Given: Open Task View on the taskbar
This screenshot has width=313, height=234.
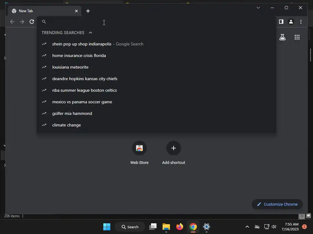Looking at the screenshot, I should (x=153, y=227).
